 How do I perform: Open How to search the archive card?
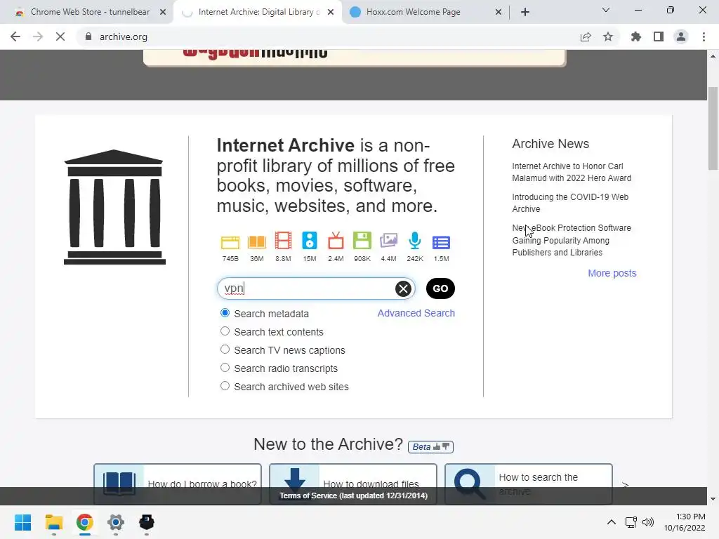click(529, 484)
